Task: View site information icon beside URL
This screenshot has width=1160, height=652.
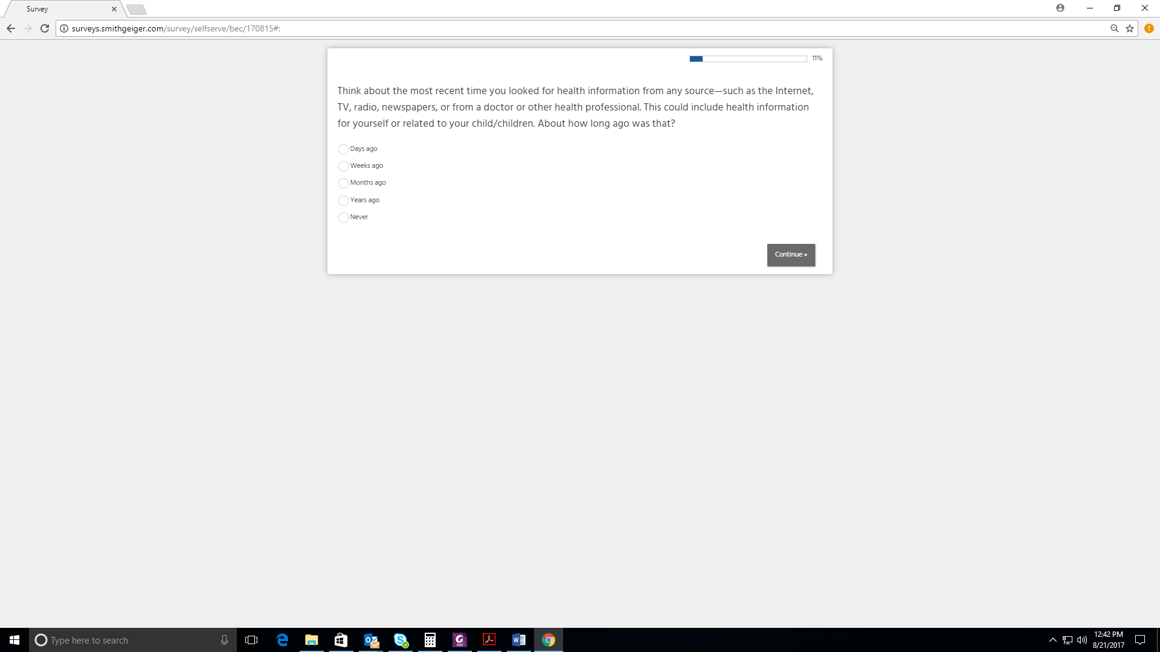Action: click(64, 28)
